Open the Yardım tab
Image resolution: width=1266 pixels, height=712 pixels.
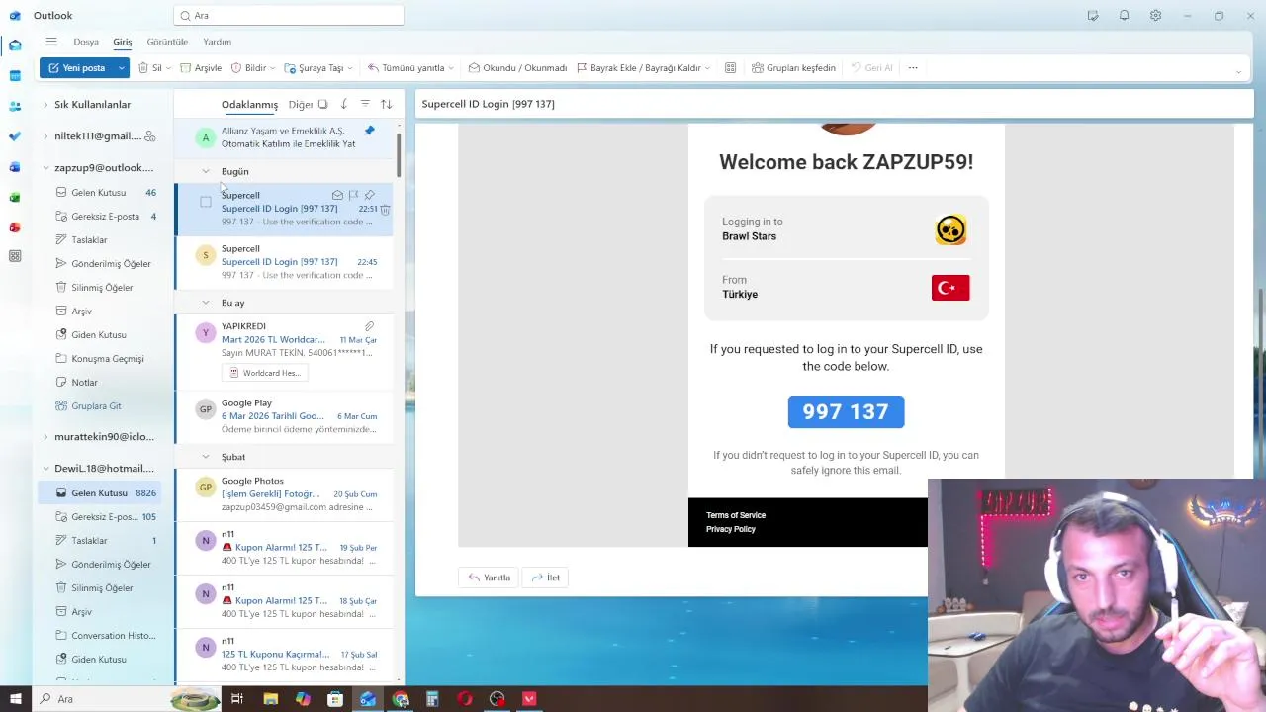(x=217, y=42)
